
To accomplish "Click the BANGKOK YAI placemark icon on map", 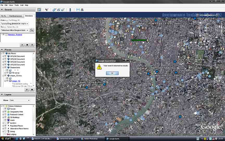I will point(87,87).
